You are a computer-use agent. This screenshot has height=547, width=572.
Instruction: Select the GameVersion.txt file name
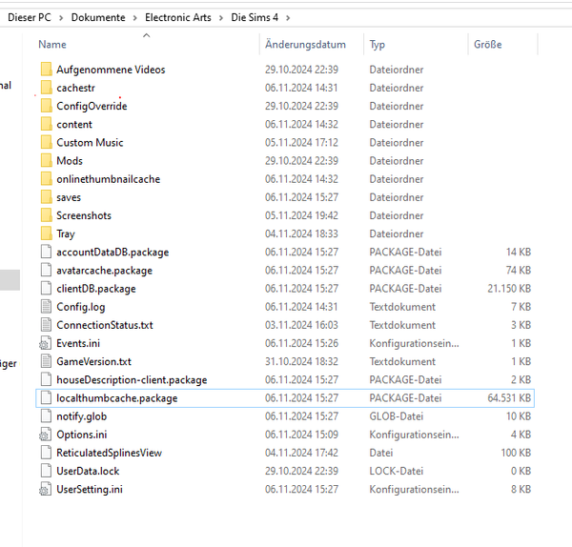coord(93,361)
